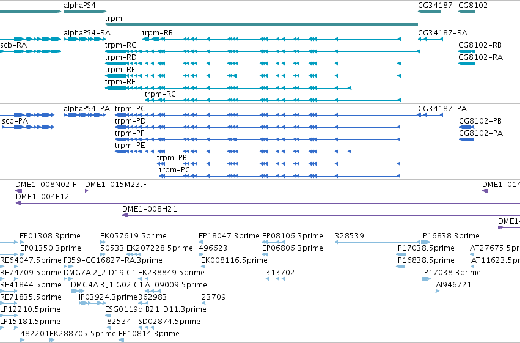Click EST label IP17038.3prime

[452, 273]
